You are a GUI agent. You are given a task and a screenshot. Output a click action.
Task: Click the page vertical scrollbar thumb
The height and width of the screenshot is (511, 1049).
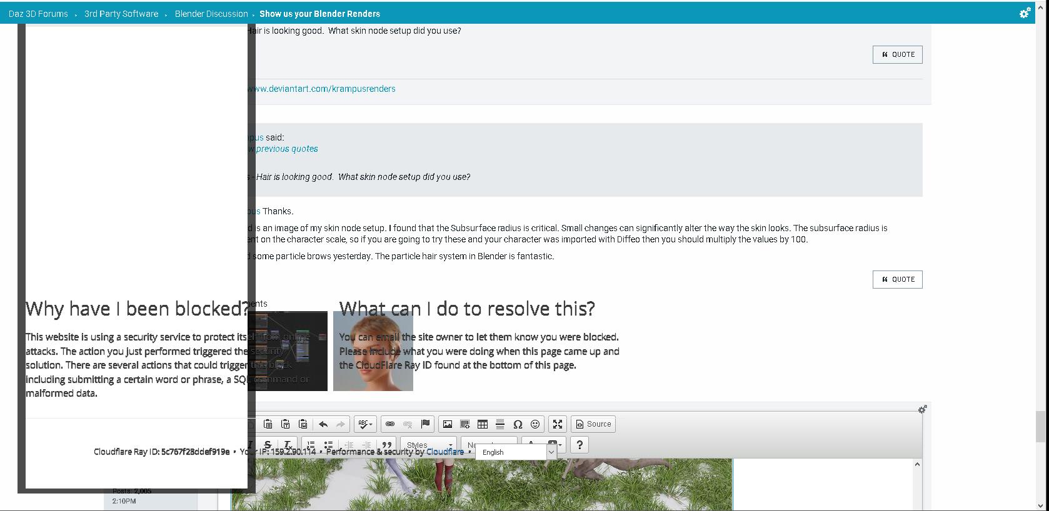pyautogui.click(x=1040, y=427)
